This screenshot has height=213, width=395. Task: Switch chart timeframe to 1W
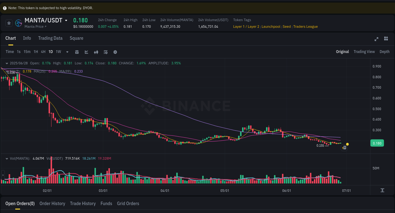click(58, 51)
